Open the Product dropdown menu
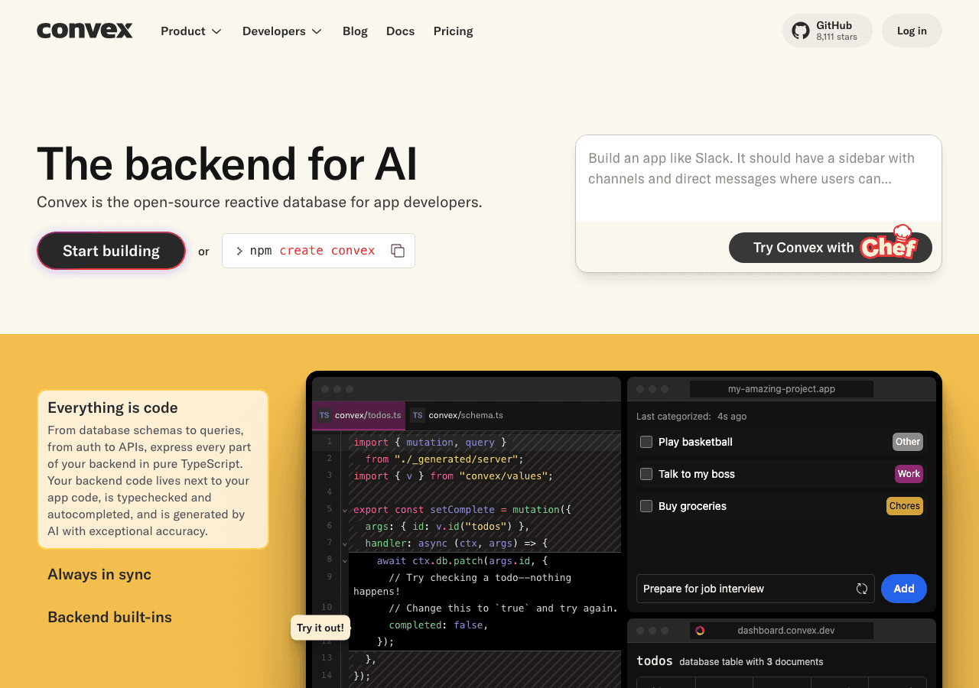Viewport: 979px width, 688px height. point(190,31)
